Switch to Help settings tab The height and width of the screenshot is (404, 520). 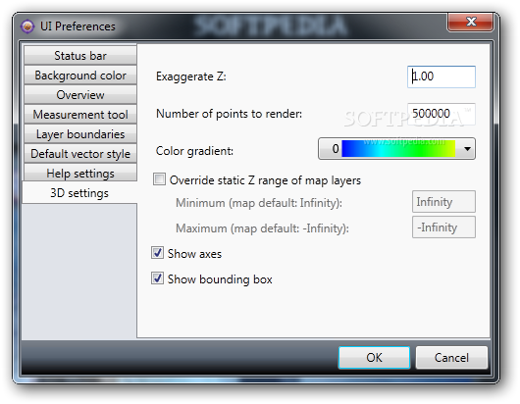[80, 173]
